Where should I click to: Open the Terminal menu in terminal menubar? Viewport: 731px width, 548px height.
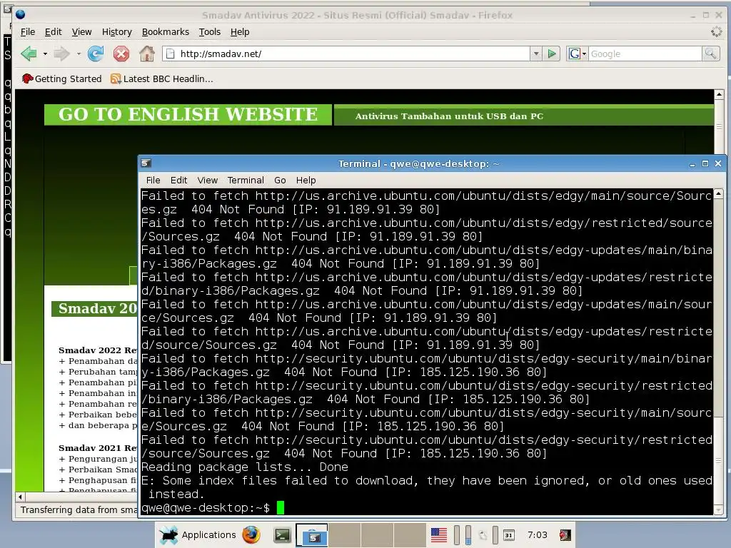coord(246,180)
